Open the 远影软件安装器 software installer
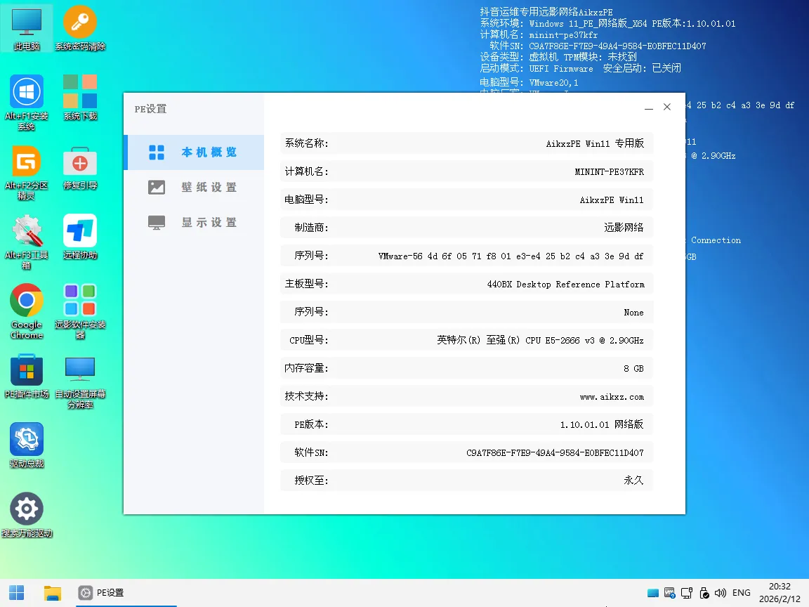This screenshot has width=809, height=607. click(80, 305)
